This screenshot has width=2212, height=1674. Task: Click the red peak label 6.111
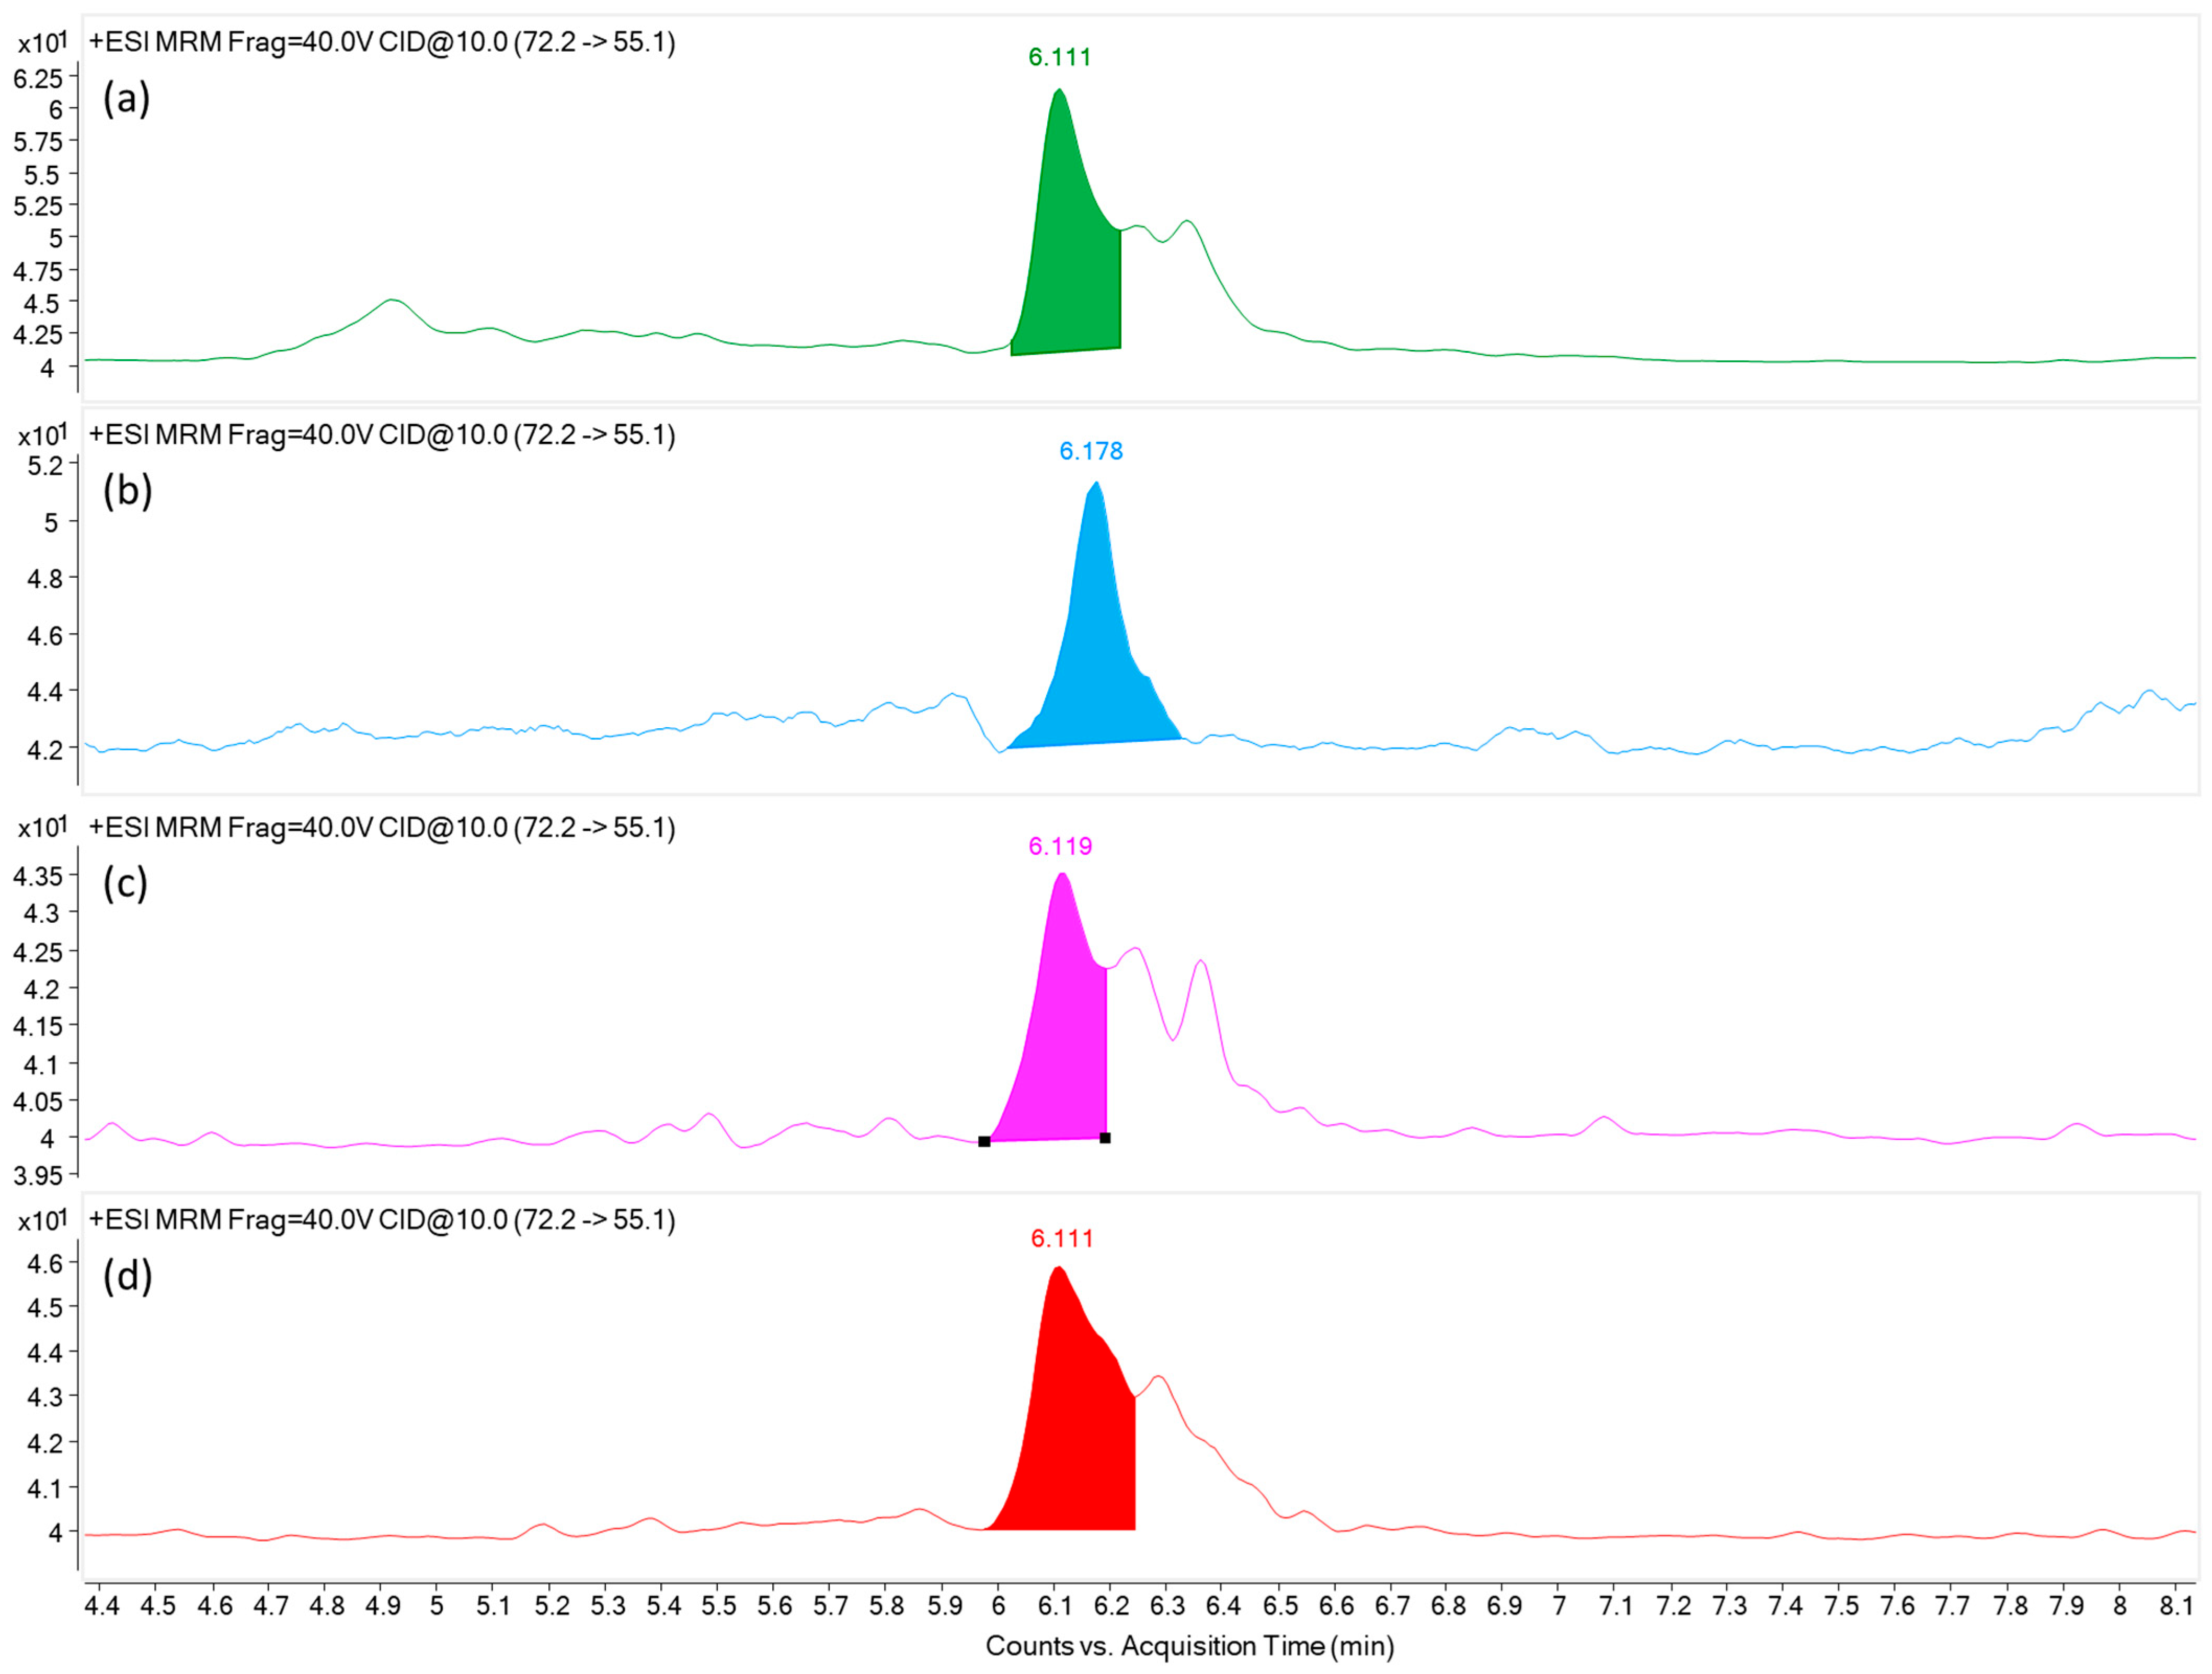tap(1061, 1238)
